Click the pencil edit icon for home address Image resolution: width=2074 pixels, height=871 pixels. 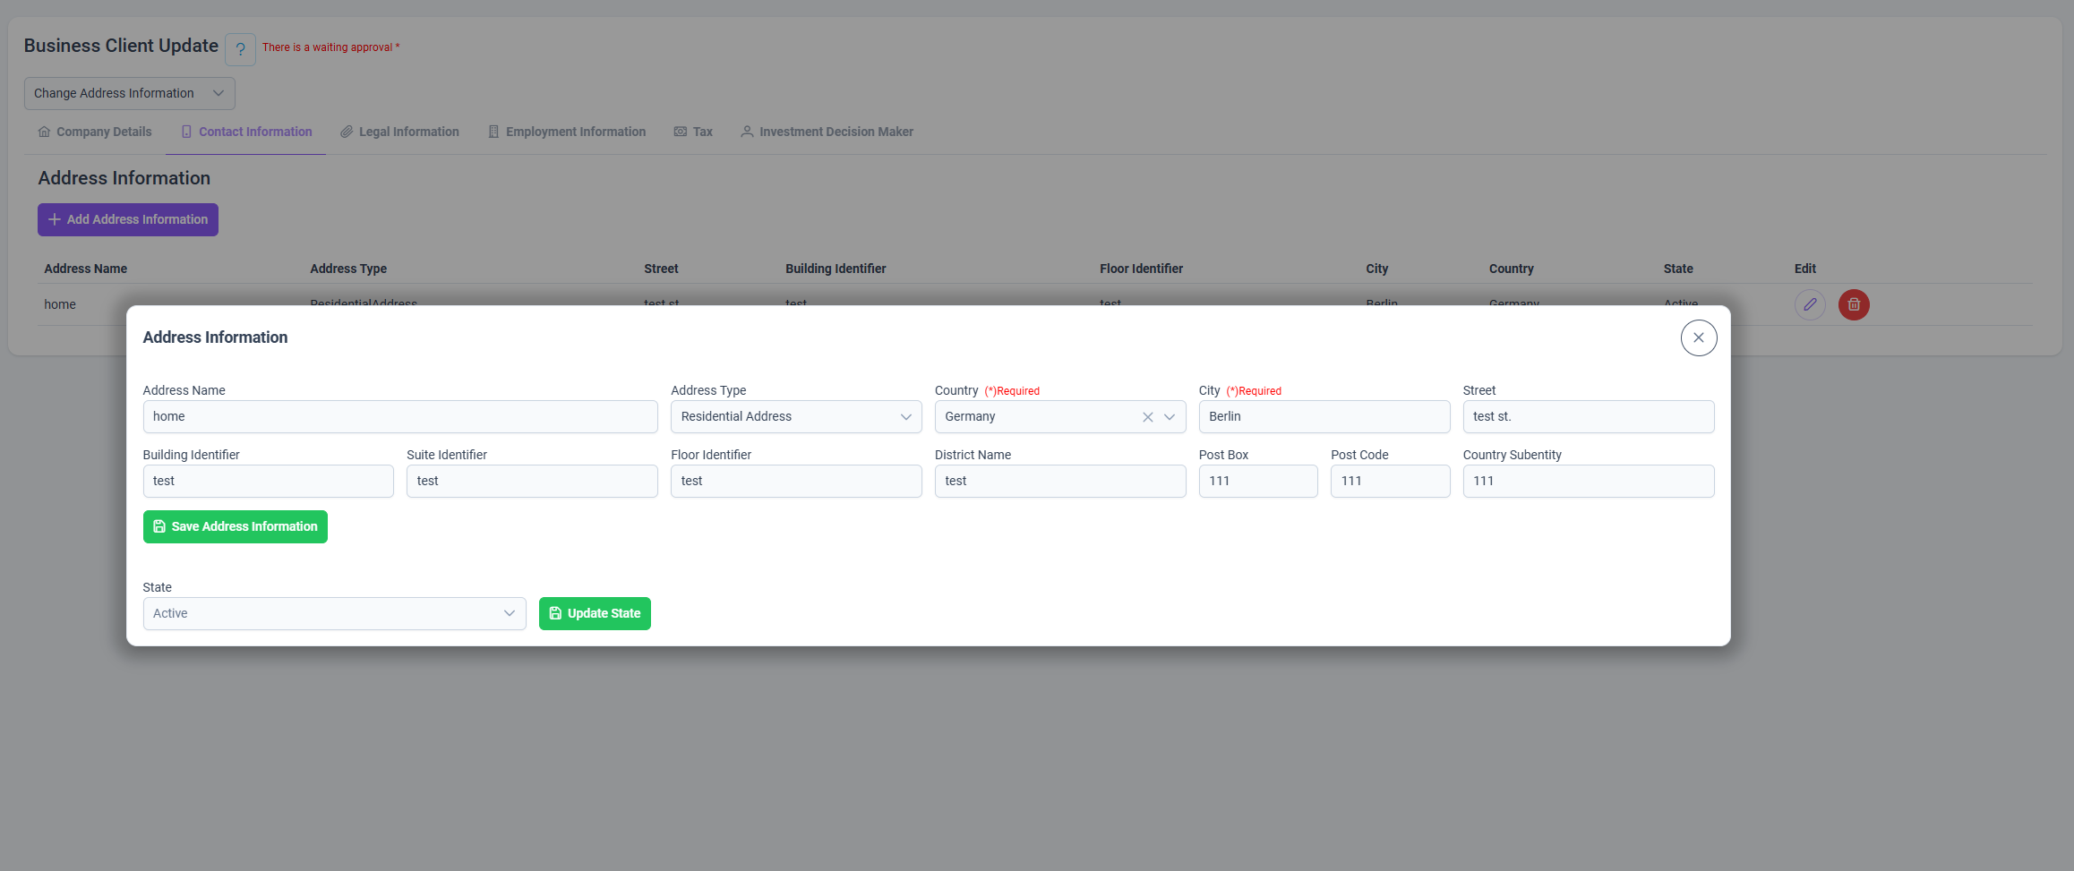click(x=1810, y=304)
